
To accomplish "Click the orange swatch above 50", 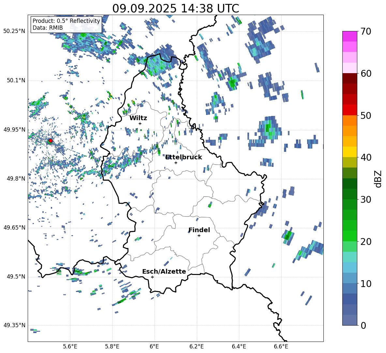I will tap(349, 120).
